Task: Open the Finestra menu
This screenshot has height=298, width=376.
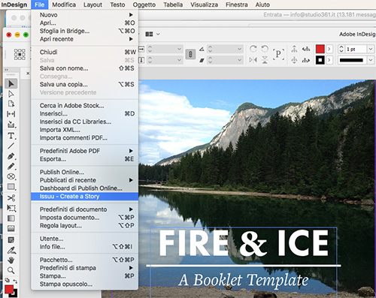Action: tap(237, 5)
